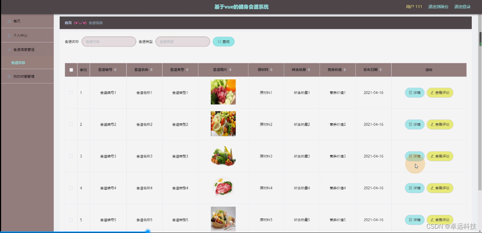Viewport: 482px width, 233px height.
Task: Check the checkbox for row 3
Action: point(71,156)
